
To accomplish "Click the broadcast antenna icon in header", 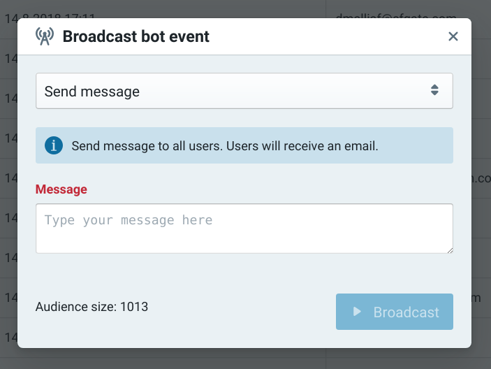I will (45, 37).
